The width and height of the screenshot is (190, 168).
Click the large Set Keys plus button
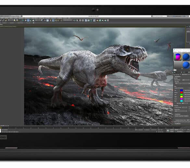tap(168, 131)
